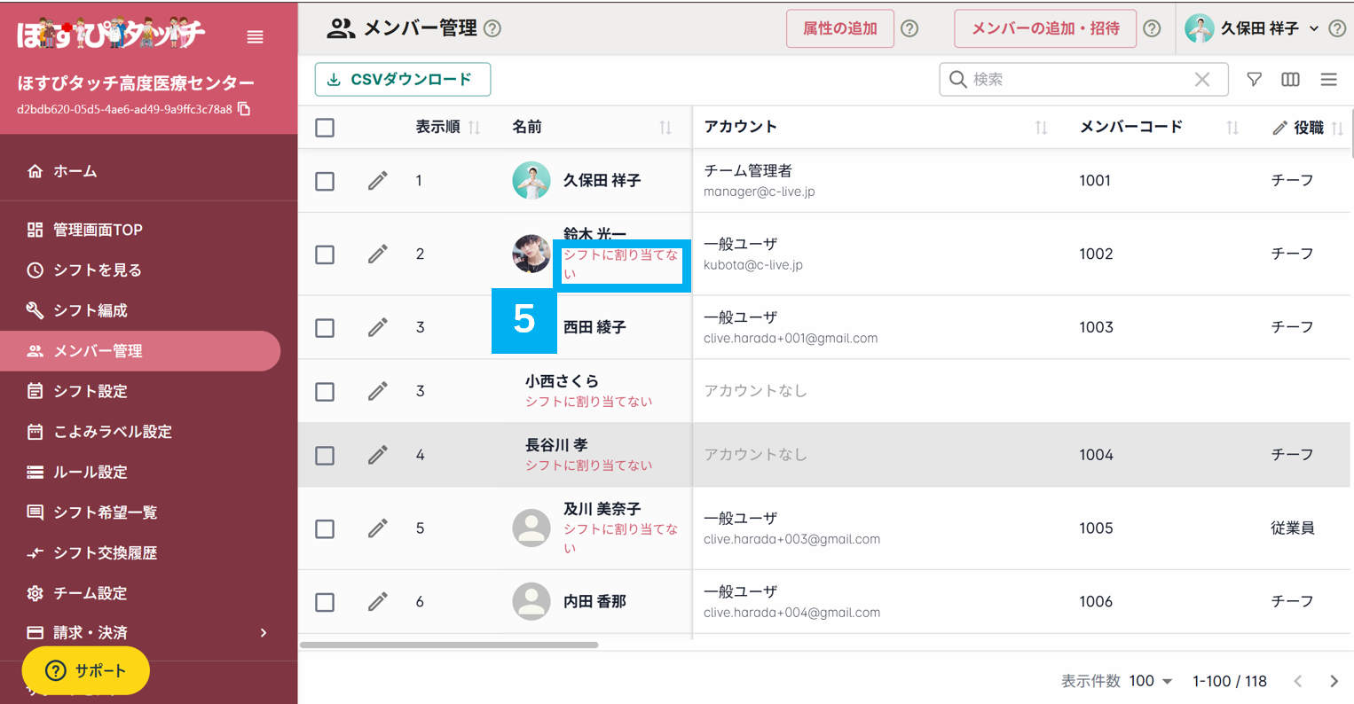
Task: Click help icon next to 属性の追加
Action: coord(909,28)
